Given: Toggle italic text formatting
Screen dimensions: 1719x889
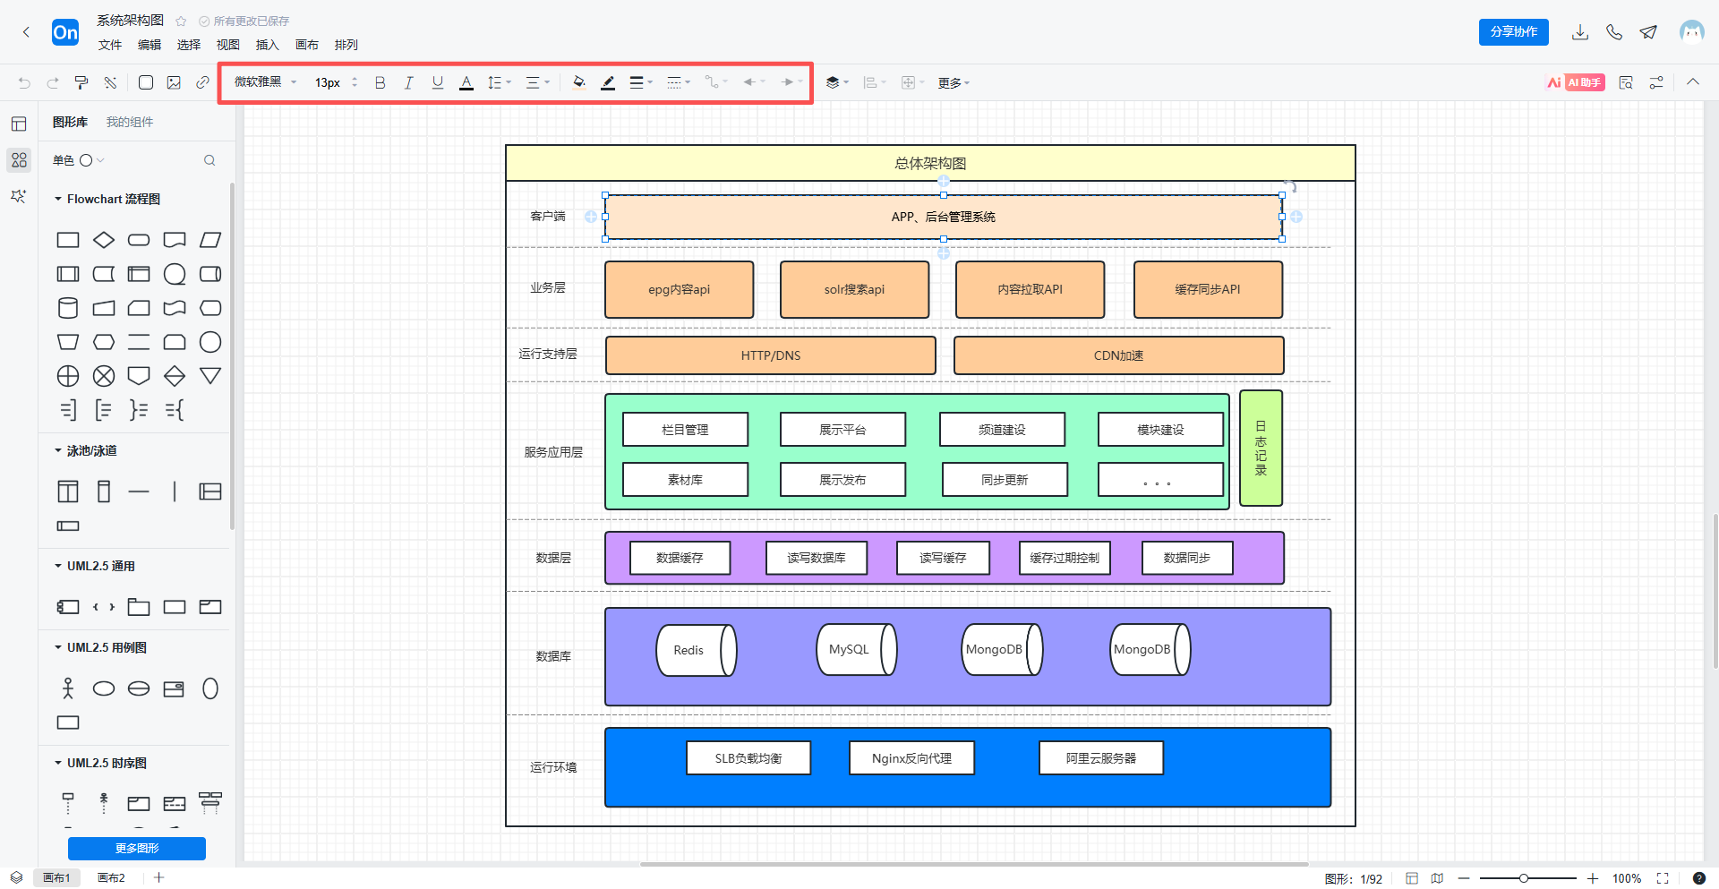Looking at the screenshot, I should coord(408,82).
